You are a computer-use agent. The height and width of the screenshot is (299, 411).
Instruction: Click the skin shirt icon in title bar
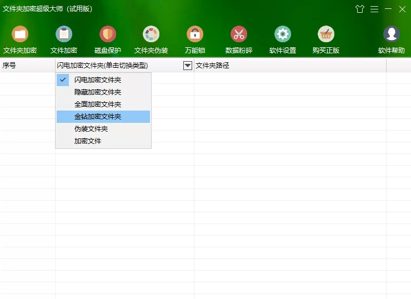tap(360, 9)
